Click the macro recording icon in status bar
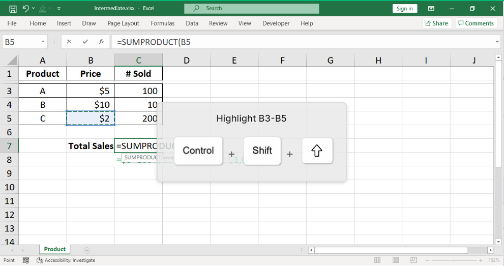 pos(26,260)
